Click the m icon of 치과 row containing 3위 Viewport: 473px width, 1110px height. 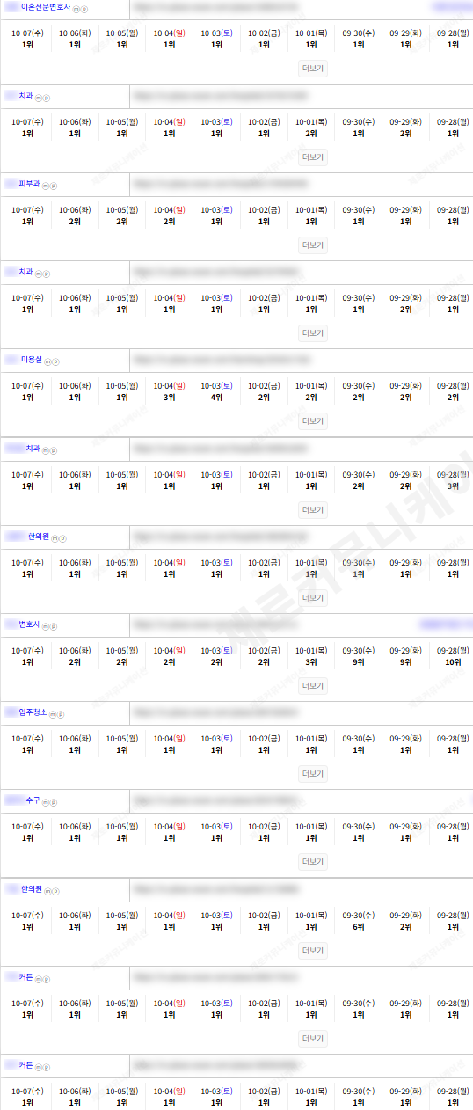(47, 450)
